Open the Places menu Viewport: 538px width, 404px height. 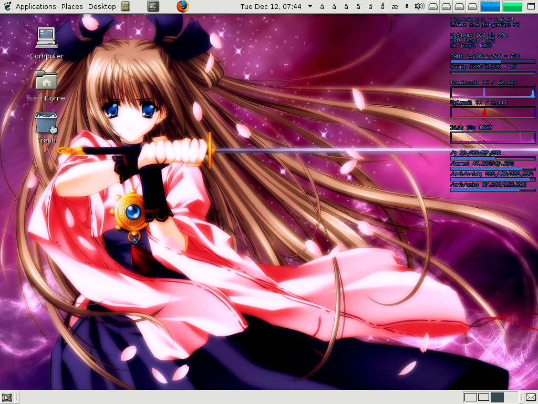[72, 6]
